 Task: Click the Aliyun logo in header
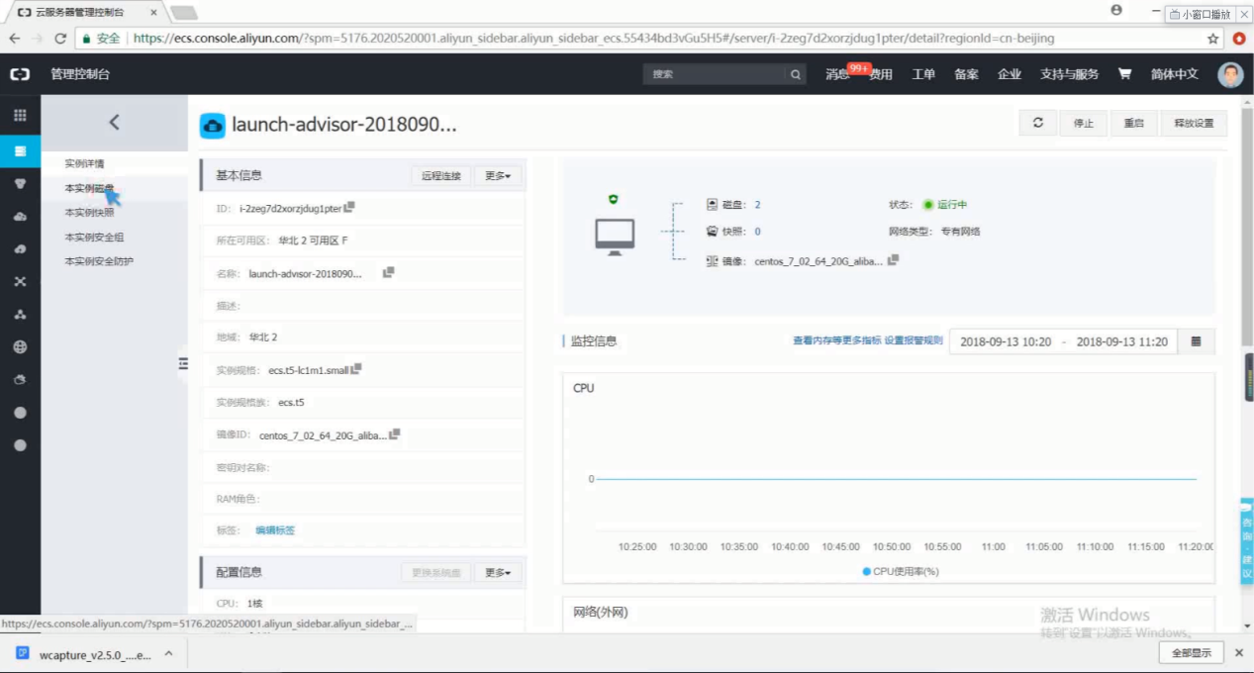coord(20,74)
